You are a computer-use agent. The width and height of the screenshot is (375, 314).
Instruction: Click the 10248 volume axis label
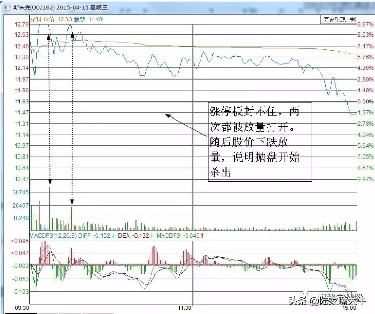click(x=21, y=218)
